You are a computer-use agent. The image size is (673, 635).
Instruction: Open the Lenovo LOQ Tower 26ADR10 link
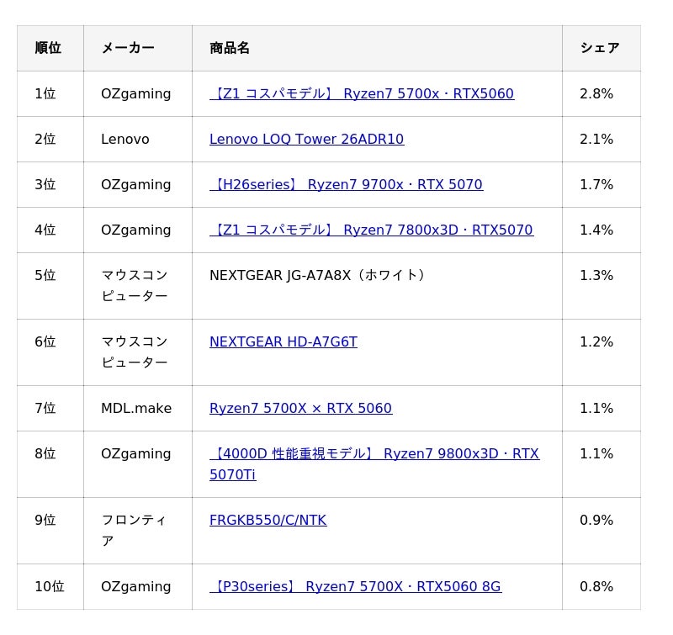306,140
